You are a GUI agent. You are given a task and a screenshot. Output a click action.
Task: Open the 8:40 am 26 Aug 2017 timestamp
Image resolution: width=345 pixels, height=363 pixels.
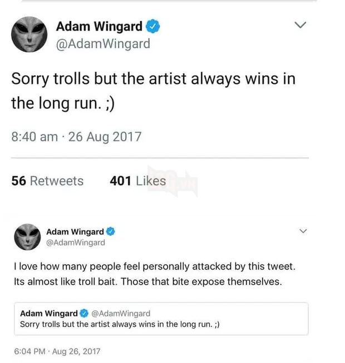pyautogui.click(x=76, y=137)
